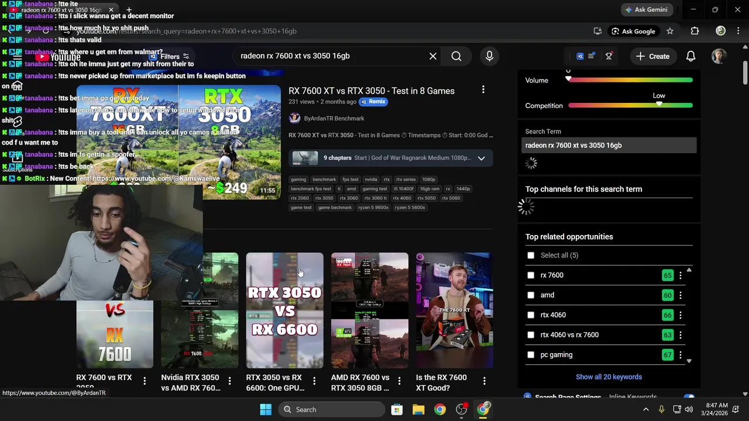Click the YouTube Create button
749x421 pixels.
pos(652,56)
